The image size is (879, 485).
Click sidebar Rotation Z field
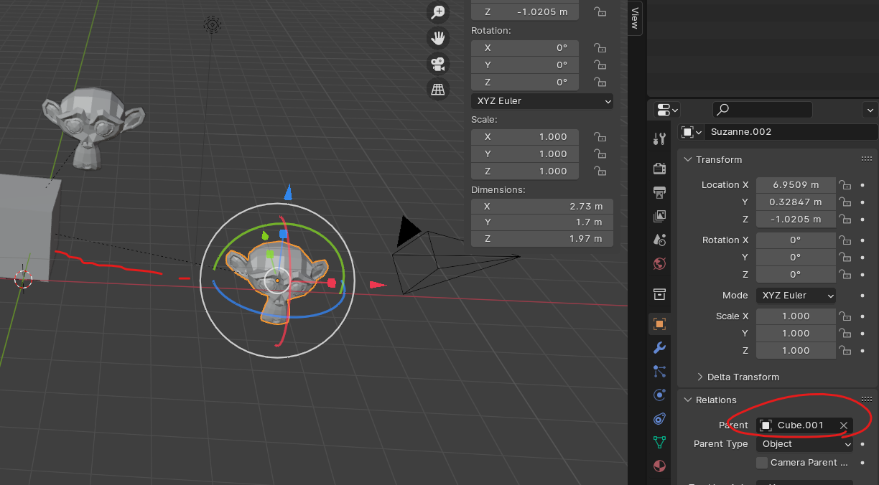pos(524,82)
